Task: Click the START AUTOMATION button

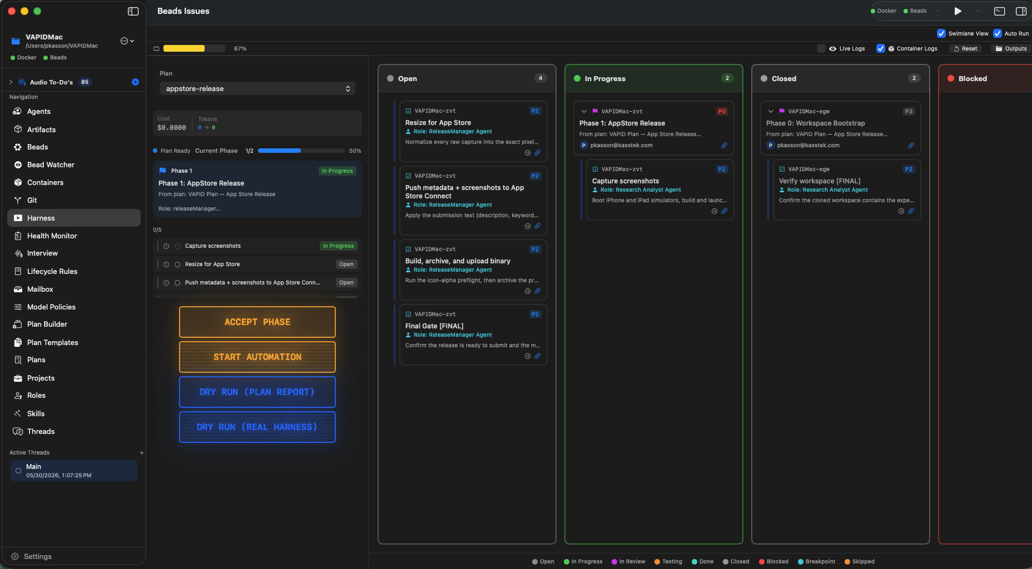Action: [x=257, y=357]
